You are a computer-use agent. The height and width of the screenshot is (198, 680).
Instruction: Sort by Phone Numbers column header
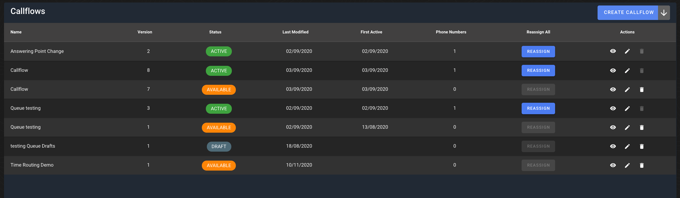pos(451,32)
